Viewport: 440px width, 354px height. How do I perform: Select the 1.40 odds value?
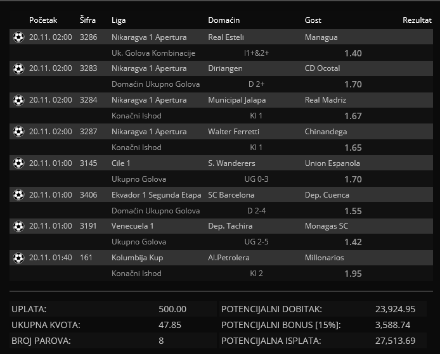pos(353,53)
